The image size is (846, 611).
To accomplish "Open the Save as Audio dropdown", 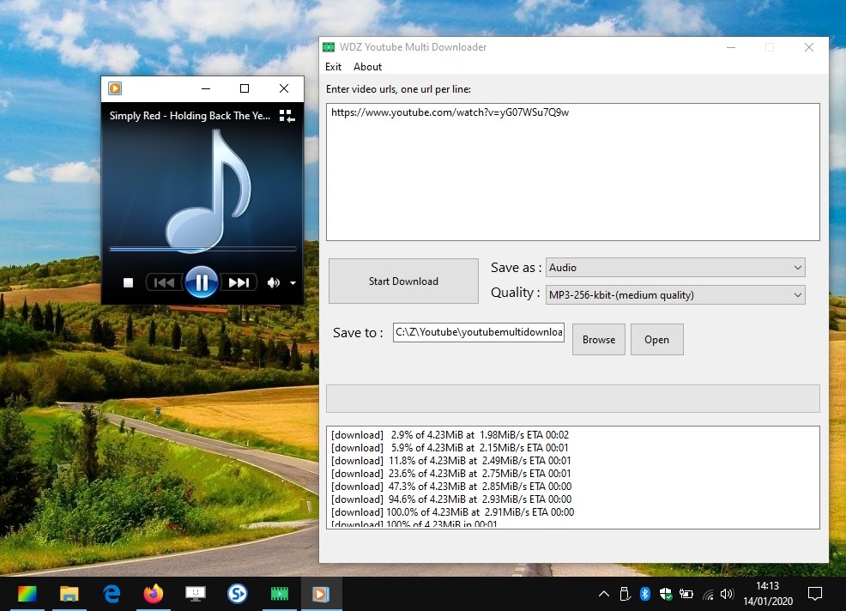I will pyautogui.click(x=675, y=268).
